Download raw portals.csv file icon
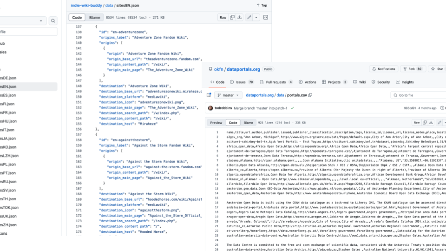Image resolution: width=446 pixels, height=251 pixels. [x=431, y=123]
